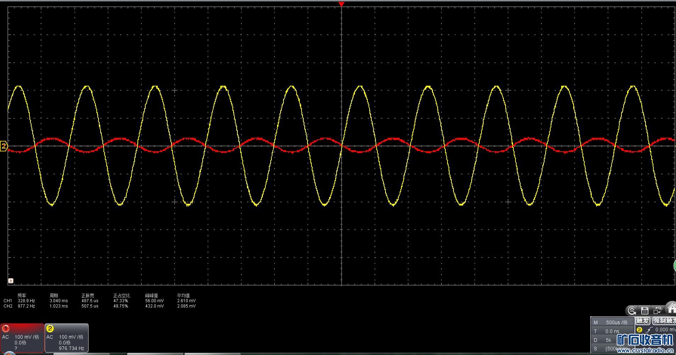Image resolution: width=676 pixels, height=355 pixels.
Task: Click the CH1 positive width 487.5 us
Action: click(90, 301)
